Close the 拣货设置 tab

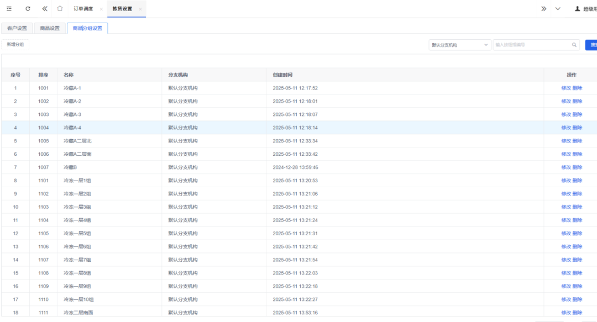point(140,9)
